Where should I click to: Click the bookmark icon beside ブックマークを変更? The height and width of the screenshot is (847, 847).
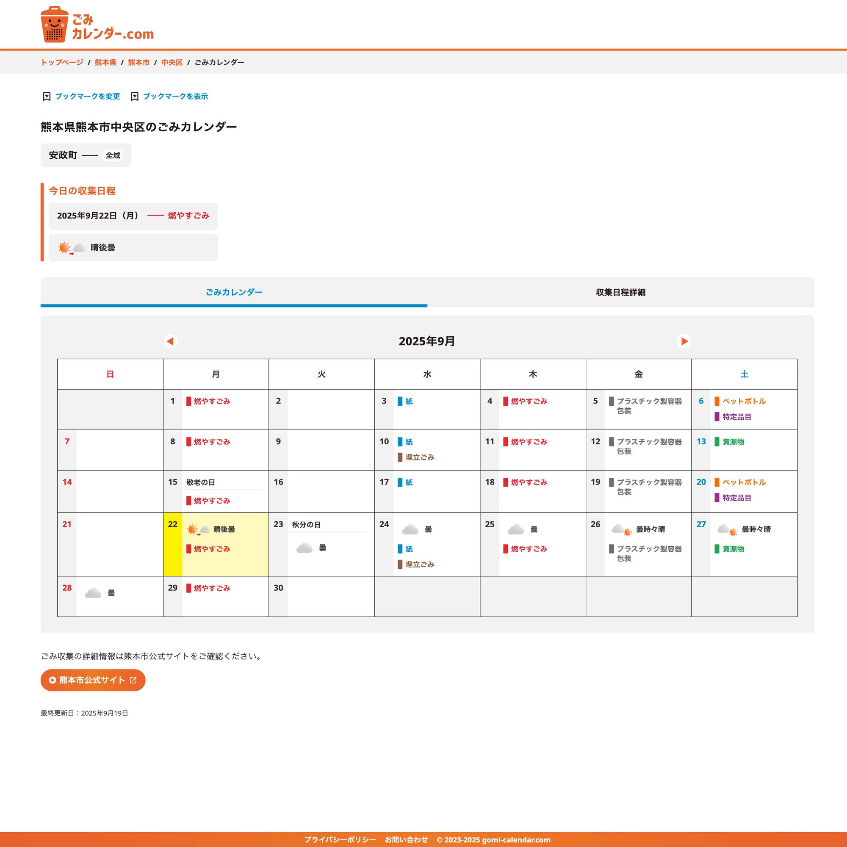pos(47,97)
